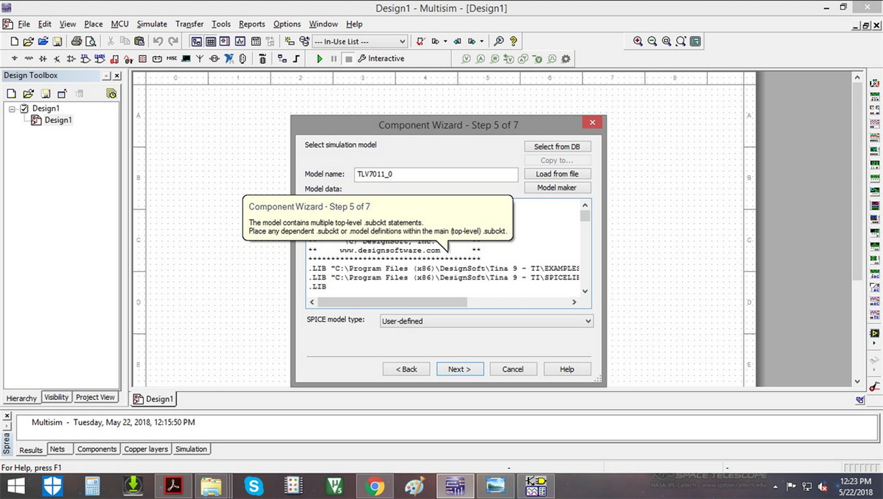
Task: Open Skype from the Windows taskbar
Action: click(x=253, y=486)
